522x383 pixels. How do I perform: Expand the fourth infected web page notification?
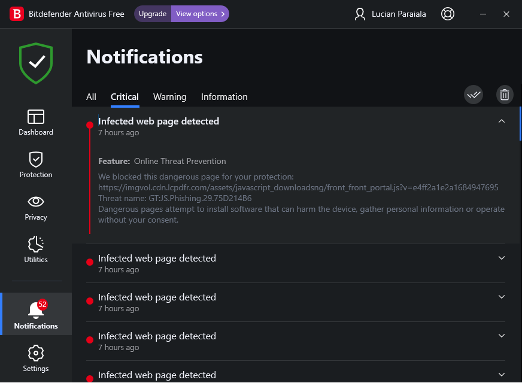[502, 336]
